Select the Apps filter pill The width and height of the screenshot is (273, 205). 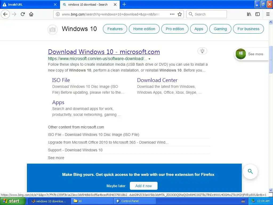pyautogui.click(x=199, y=29)
